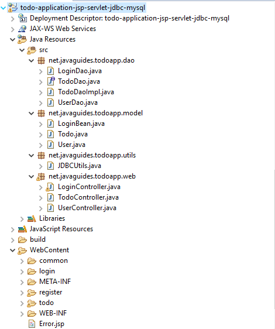Collapse the WebContent folder
This screenshot has width=275, height=329.
click(x=13, y=251)
